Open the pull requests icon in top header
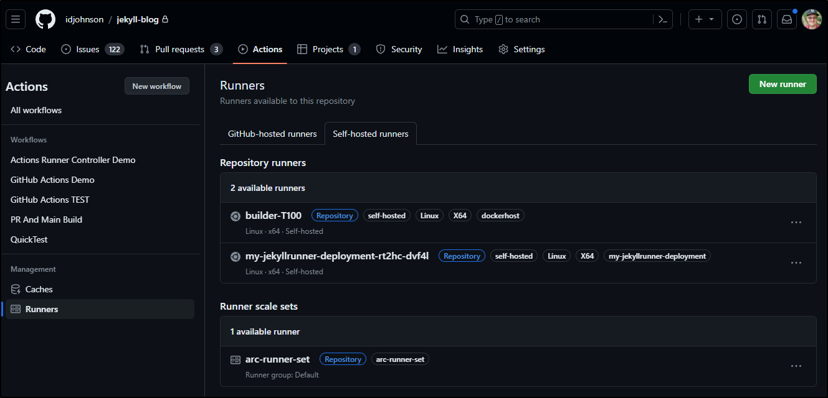 click(x=762, y=19)
